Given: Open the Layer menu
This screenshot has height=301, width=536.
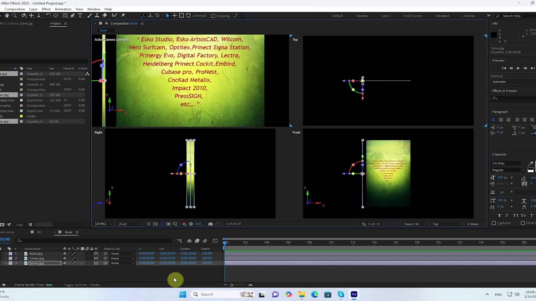Looking at the screenshot, I should tap(33, 9).
